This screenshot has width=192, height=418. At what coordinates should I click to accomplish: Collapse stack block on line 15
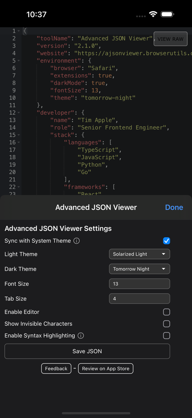(x=19, y=135)
